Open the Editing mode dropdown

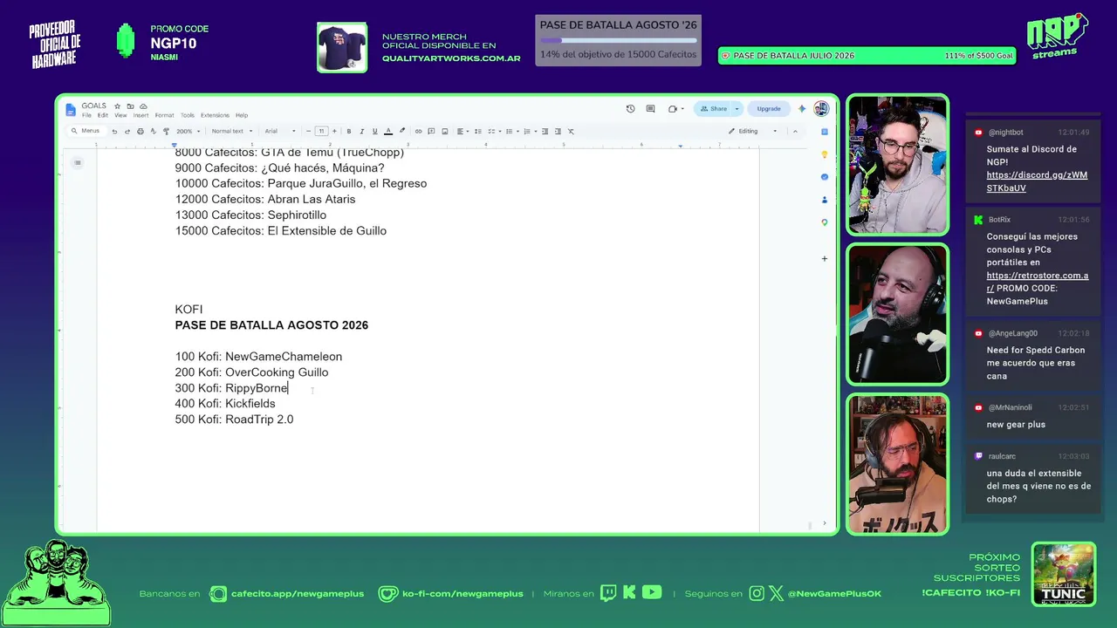click(x=752, y=132)
